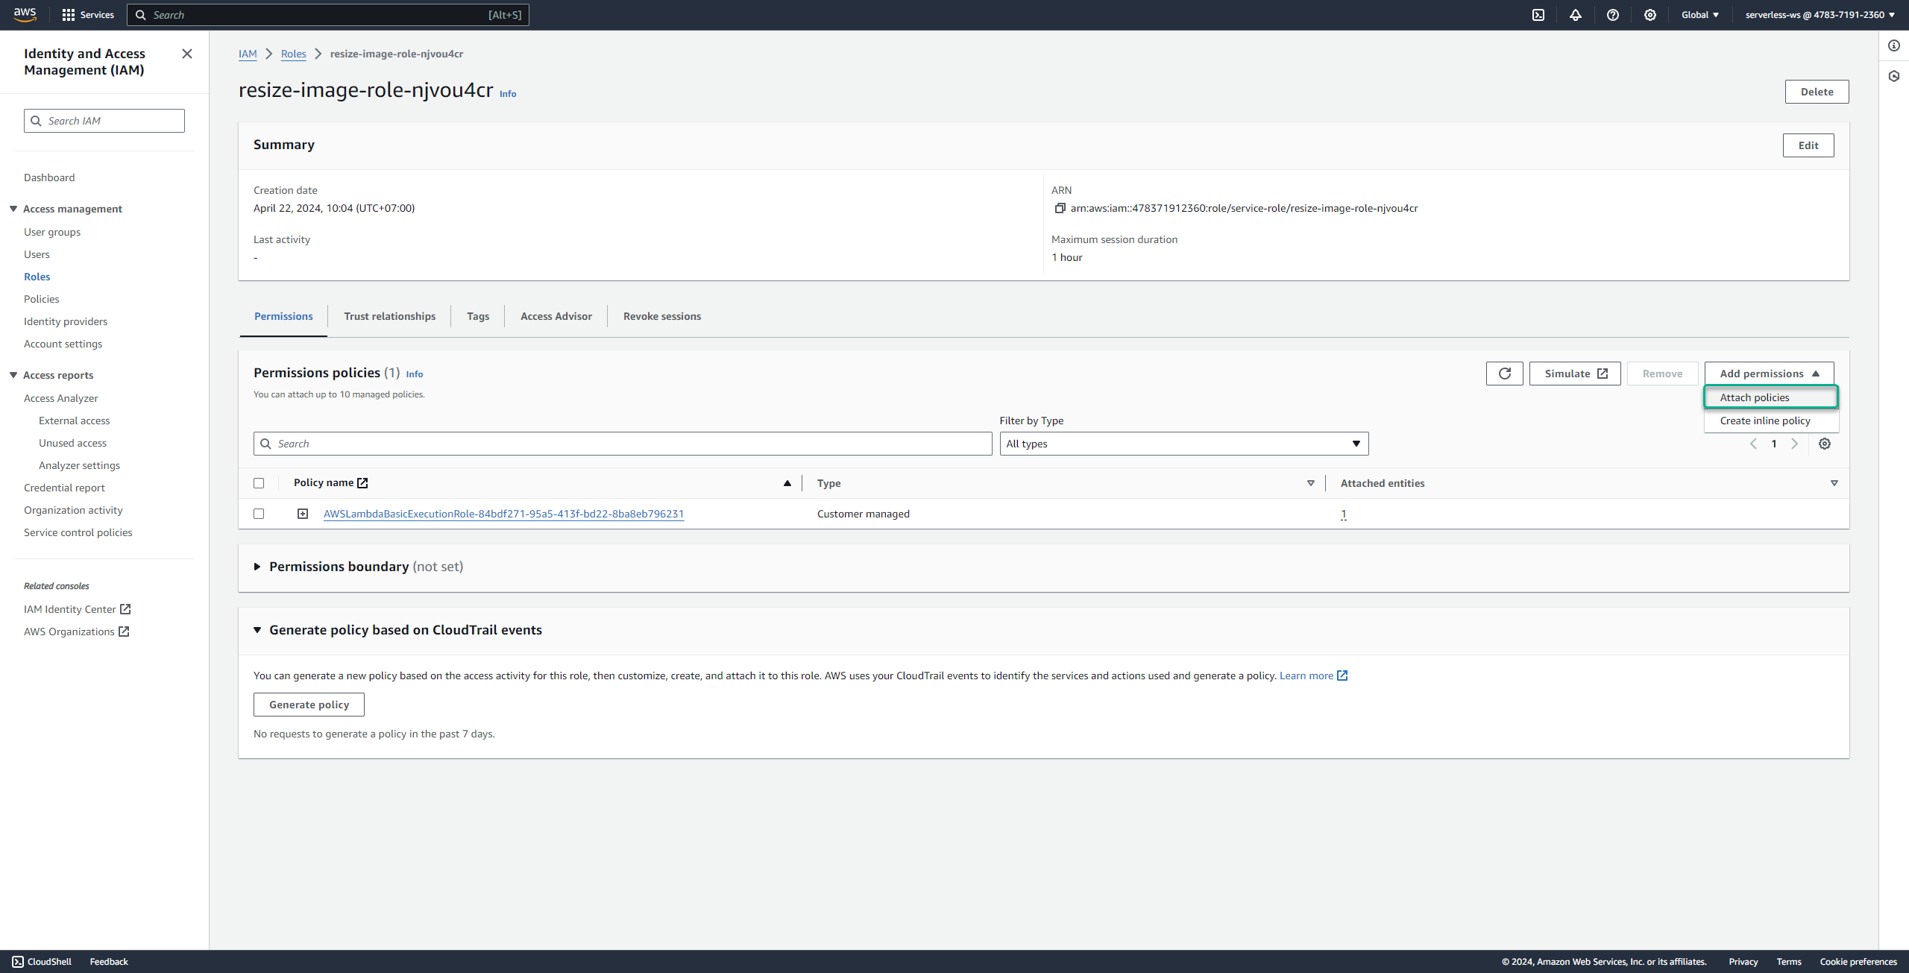
Task: Switch to the Trust relationships tab
Action: coord(390,316)
